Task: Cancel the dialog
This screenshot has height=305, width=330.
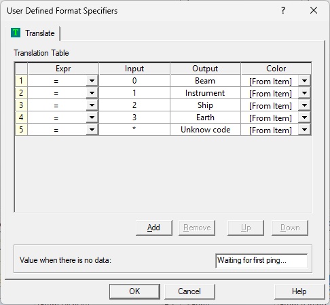Action: [x=189, y=291]
